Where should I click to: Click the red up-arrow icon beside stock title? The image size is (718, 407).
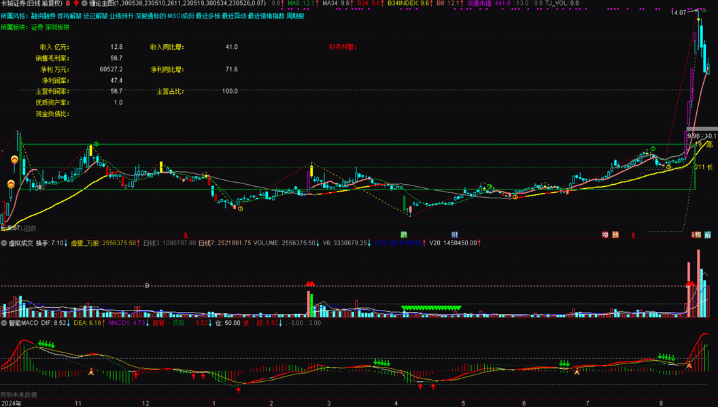coord(75,3)
